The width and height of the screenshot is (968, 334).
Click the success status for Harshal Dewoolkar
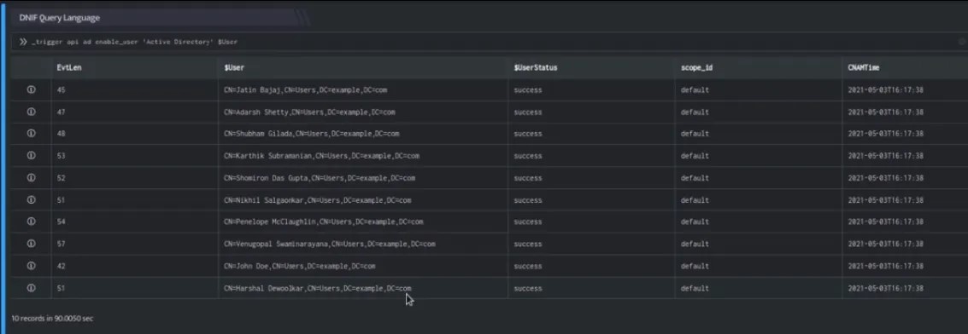pos(527,289)
